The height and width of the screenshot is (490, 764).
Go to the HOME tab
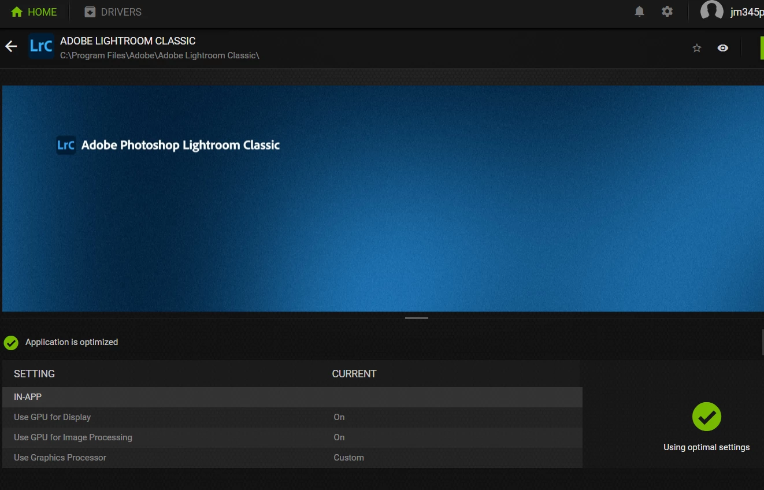pos(34,12)
